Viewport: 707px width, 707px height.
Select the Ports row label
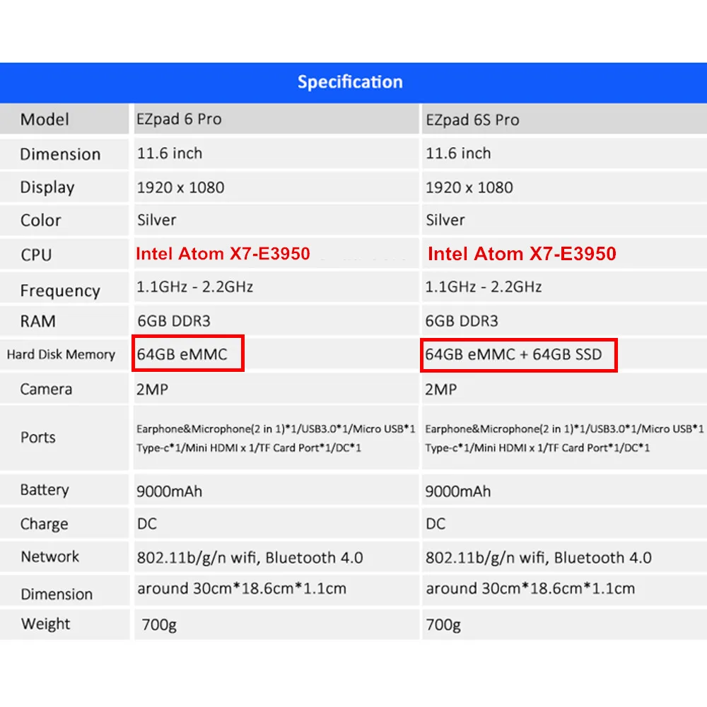(x=38, y=438)
